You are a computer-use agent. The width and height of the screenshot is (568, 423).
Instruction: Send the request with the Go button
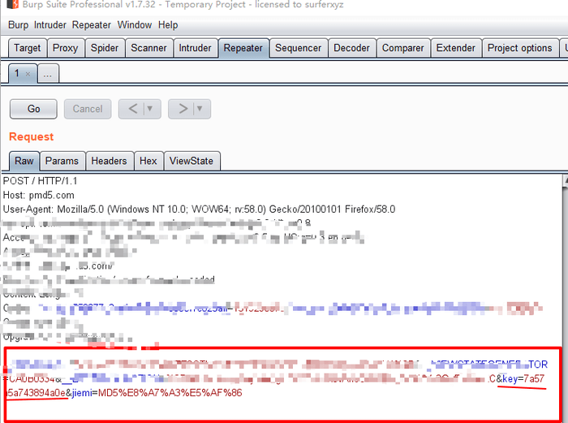[x=33, y=109]
